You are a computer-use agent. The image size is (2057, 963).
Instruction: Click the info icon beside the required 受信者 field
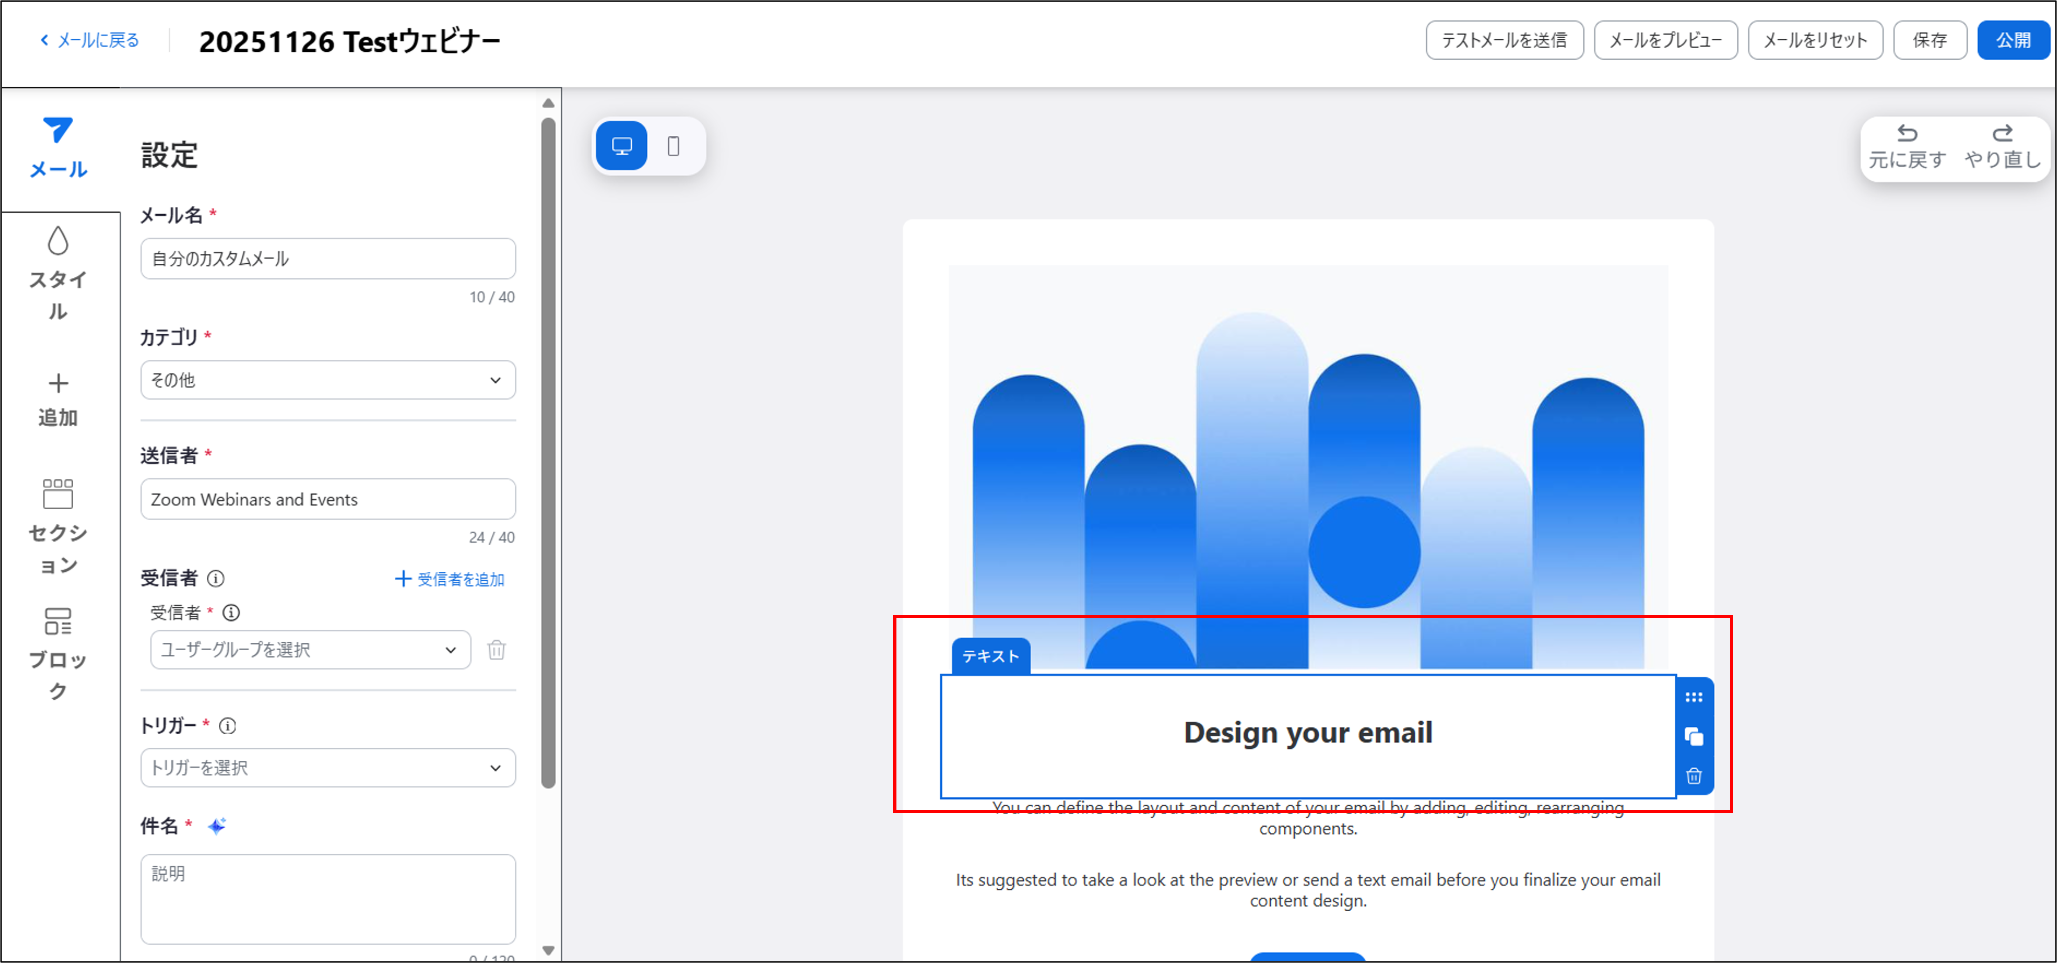coord(231,612)
